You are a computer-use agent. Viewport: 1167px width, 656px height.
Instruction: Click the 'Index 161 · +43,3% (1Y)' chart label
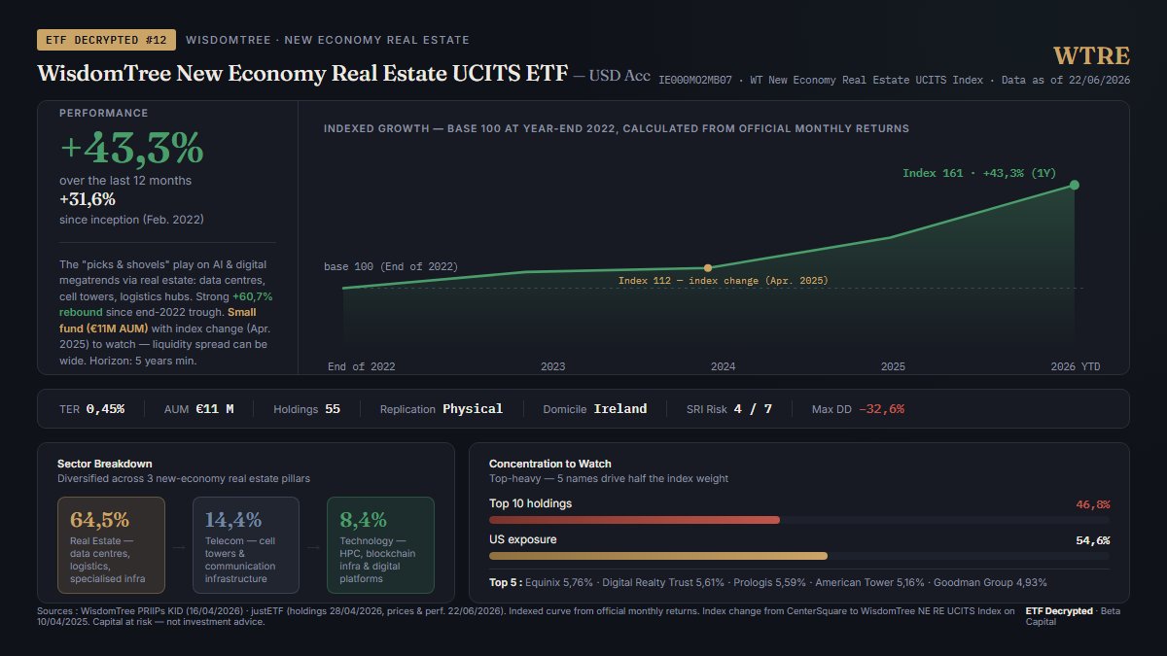[980, 173]
